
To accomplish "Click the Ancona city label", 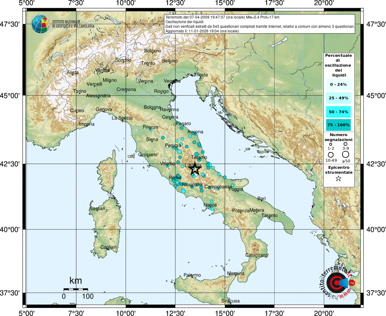I will tap(195, 132).
